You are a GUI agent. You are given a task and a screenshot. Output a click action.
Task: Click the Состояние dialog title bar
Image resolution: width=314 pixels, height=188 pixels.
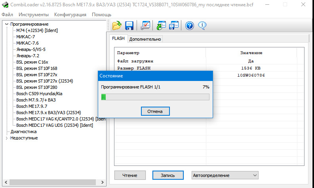coord(155,76)
